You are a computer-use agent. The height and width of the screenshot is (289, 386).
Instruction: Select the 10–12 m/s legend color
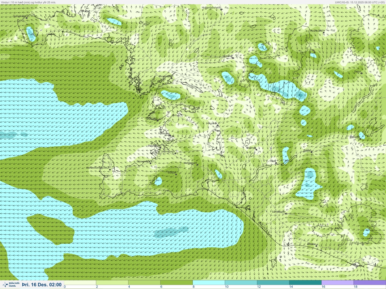(241, 282)
